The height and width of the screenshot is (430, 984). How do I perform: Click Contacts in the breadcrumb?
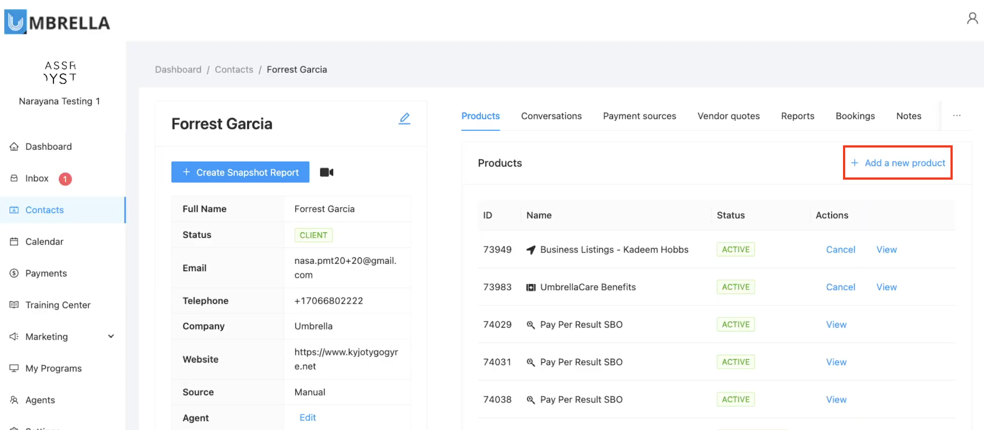point(234,70)
